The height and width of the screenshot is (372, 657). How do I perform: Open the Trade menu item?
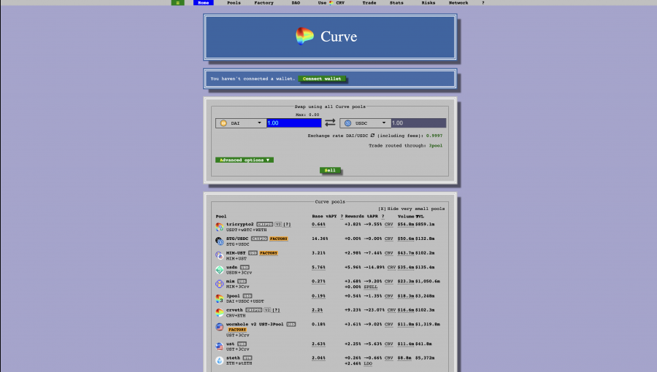pos(369,2)
